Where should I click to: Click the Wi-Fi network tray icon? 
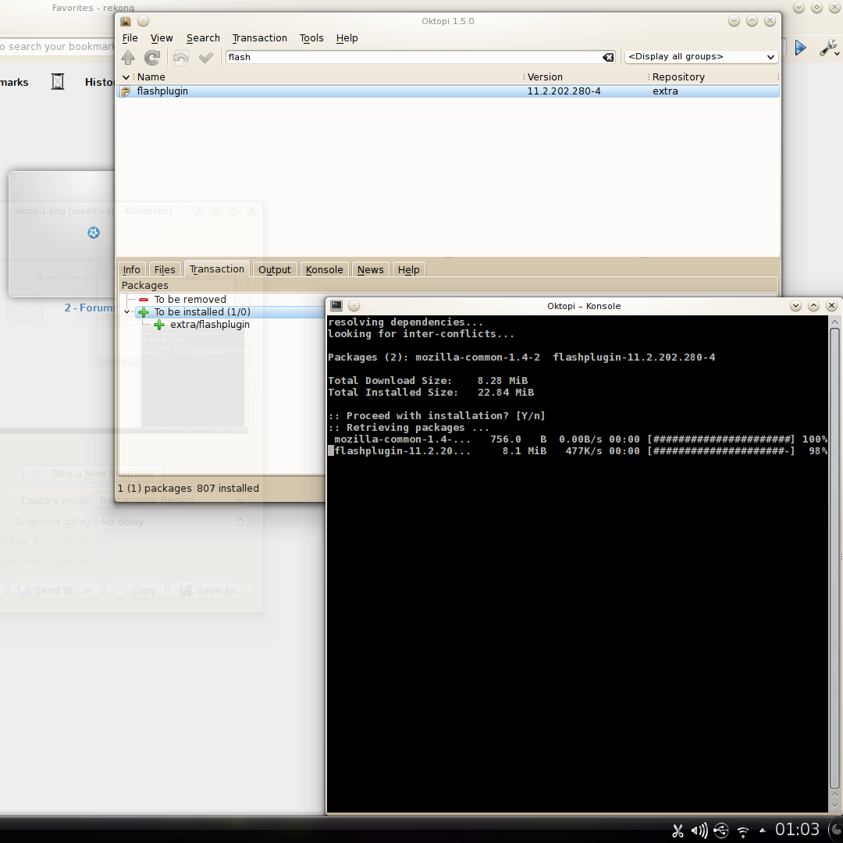pyautogui.click(x=743, y=832)
